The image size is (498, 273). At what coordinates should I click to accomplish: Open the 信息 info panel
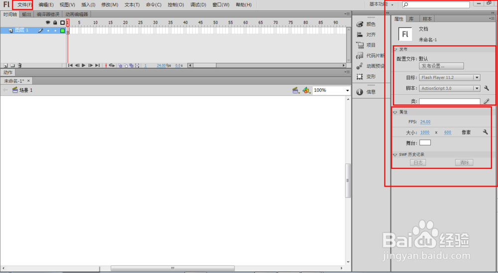click(x=366, y=92)
